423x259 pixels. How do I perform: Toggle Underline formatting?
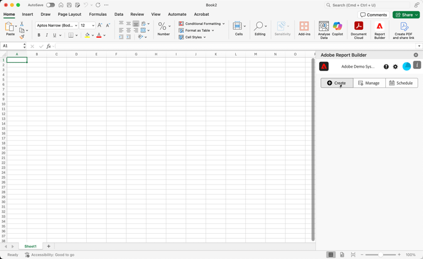point(55,35)
